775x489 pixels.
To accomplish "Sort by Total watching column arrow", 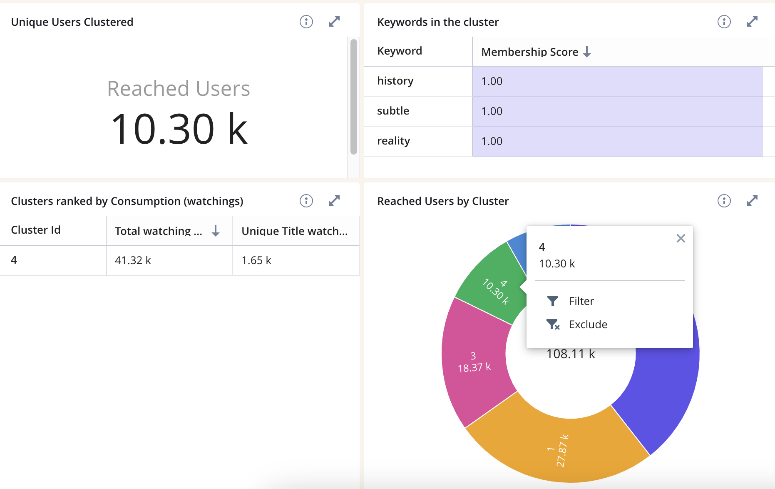I will pos(216,230).
